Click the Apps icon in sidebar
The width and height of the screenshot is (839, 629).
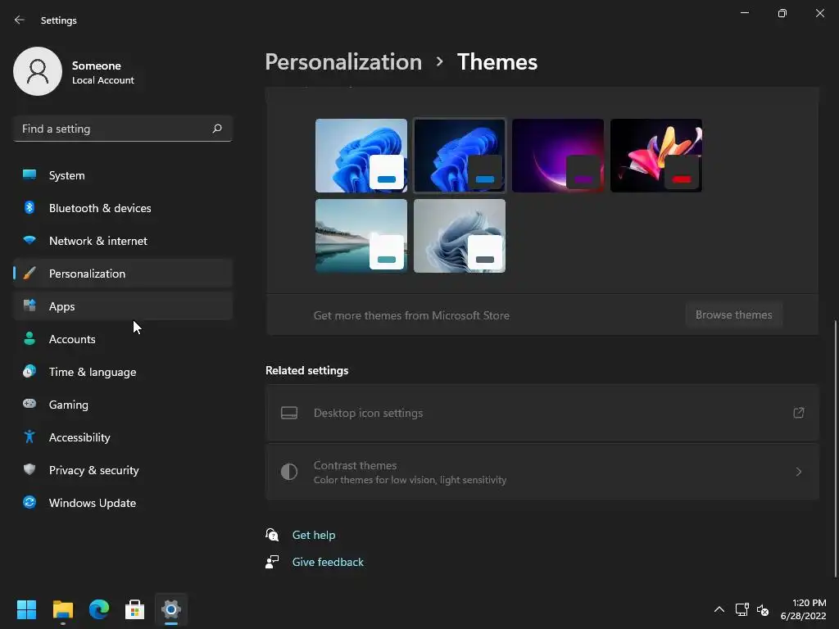coord(29,306)
